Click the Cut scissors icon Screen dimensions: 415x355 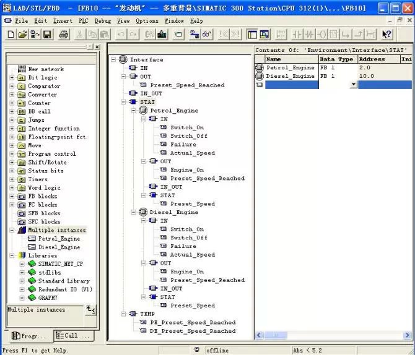pos(80,35)
